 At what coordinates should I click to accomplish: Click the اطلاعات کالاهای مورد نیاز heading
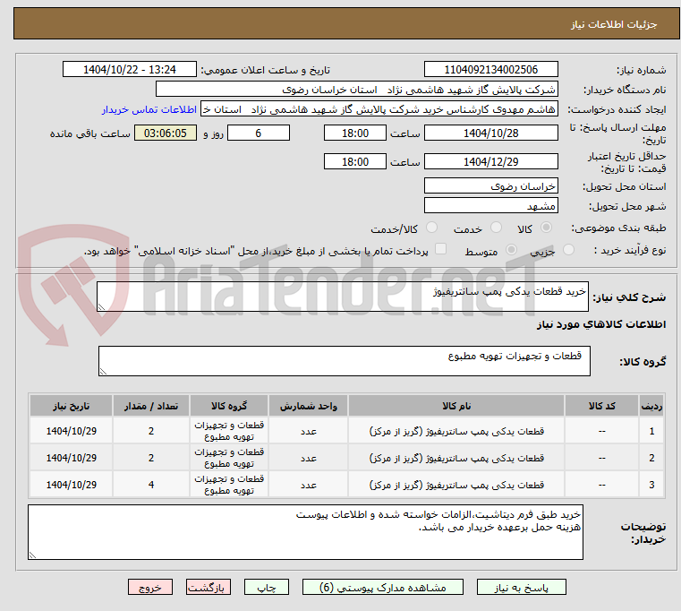600,324
